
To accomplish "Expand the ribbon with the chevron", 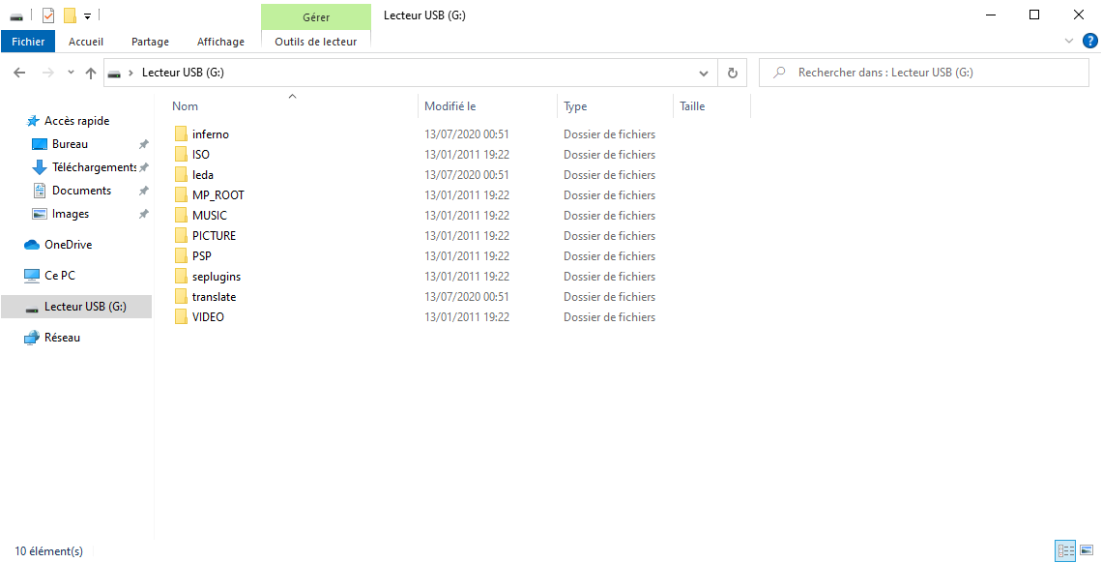I will click(x=1069, y=41).
